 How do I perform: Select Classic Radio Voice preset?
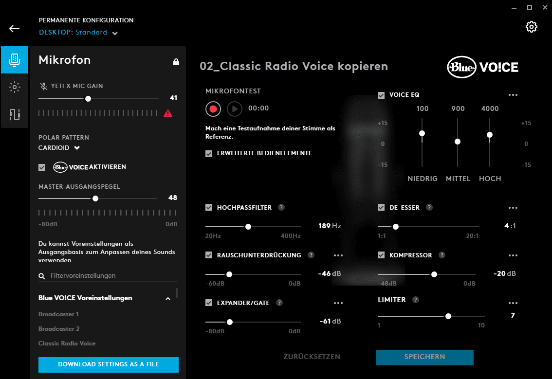(x=67, y=343)
